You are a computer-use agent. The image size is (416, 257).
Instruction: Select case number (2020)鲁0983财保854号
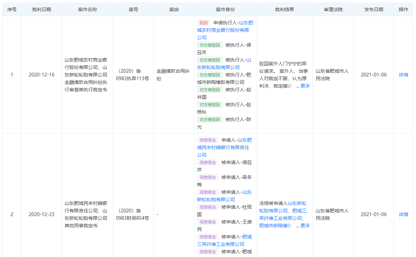coord(132,214)
